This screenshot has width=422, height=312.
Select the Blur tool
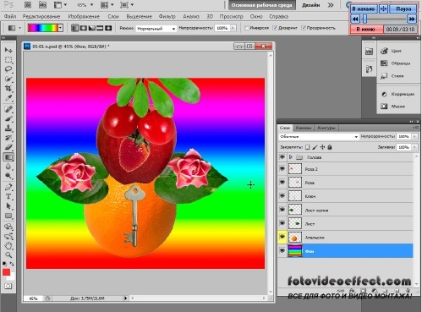(8, 167)
